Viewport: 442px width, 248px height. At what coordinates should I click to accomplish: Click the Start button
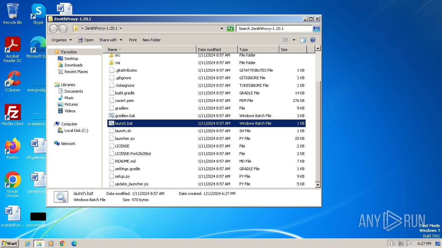(x=9, y=244)
